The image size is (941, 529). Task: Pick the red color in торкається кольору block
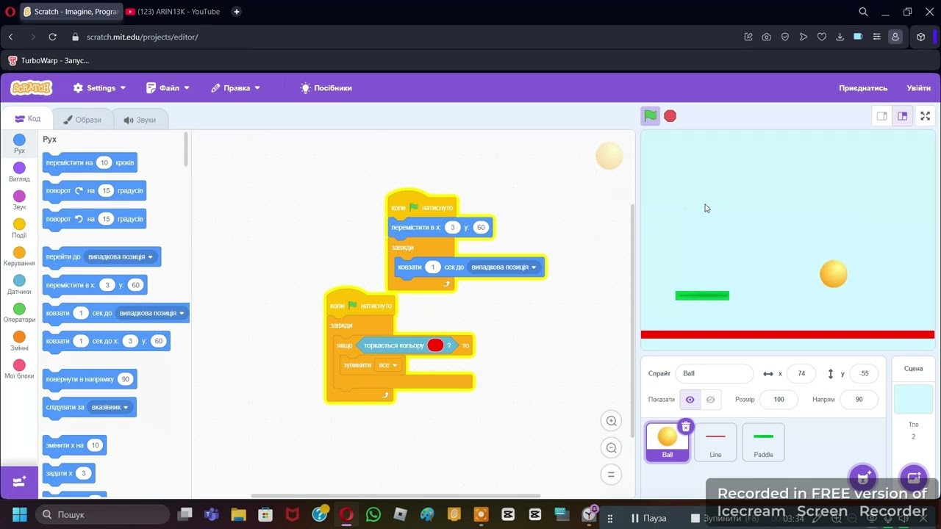435,345
